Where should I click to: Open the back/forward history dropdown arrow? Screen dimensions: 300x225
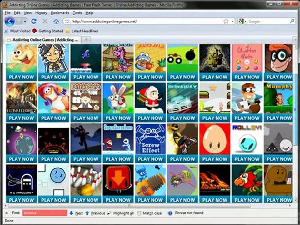click(x=25, y=21)
